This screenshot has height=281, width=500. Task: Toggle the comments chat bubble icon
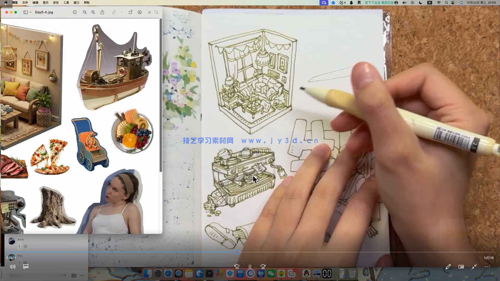[26, 267]
